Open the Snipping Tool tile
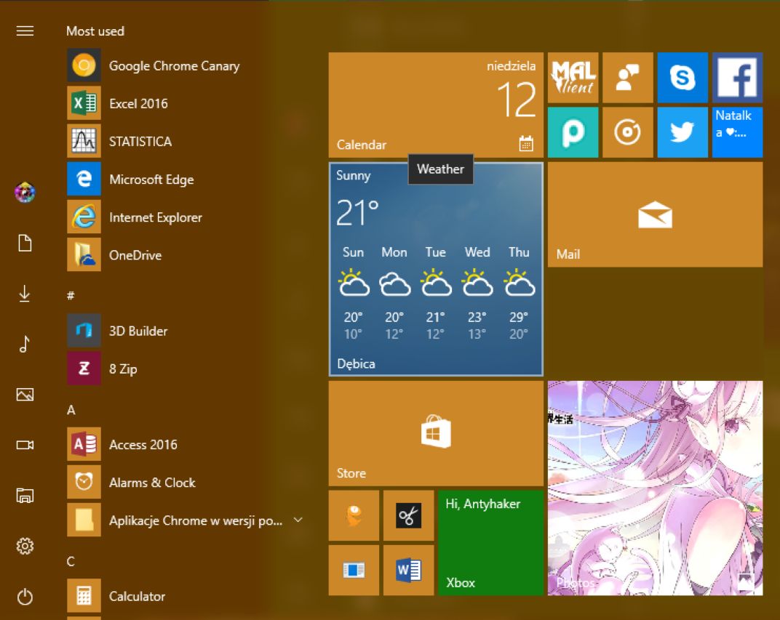 [408, 515]
